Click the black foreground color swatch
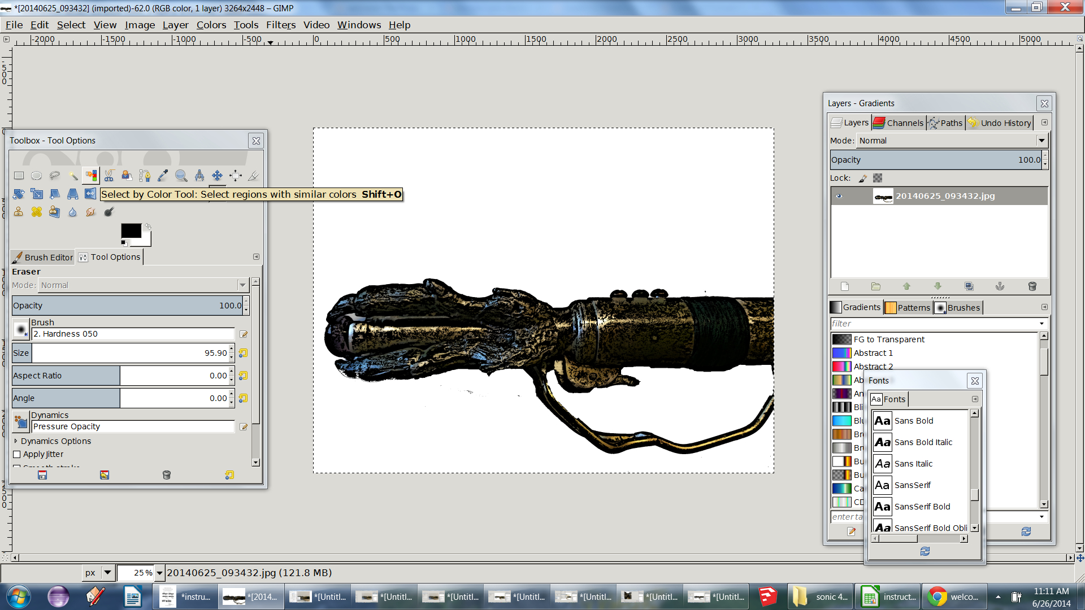The width and height of the screenshot is (1085, 610). (131, 230)
